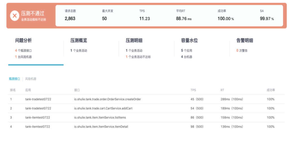Select the CartService.addCart interface cell
The image size is (305, 142).
click(103, 108)
